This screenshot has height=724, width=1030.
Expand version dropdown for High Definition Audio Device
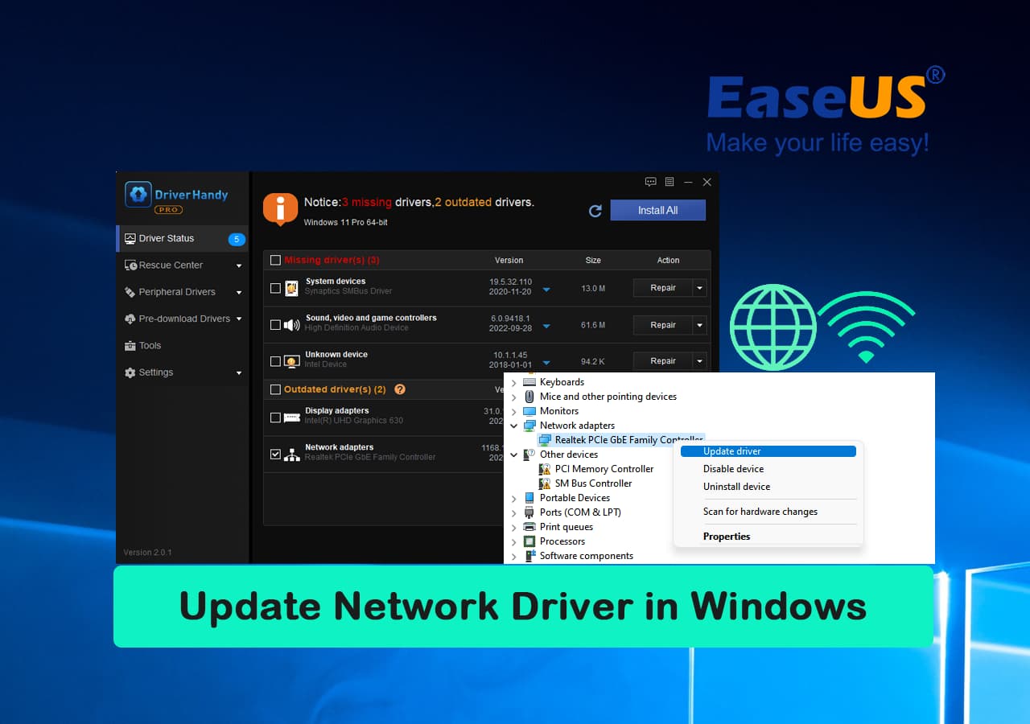[x=546, y=326]
